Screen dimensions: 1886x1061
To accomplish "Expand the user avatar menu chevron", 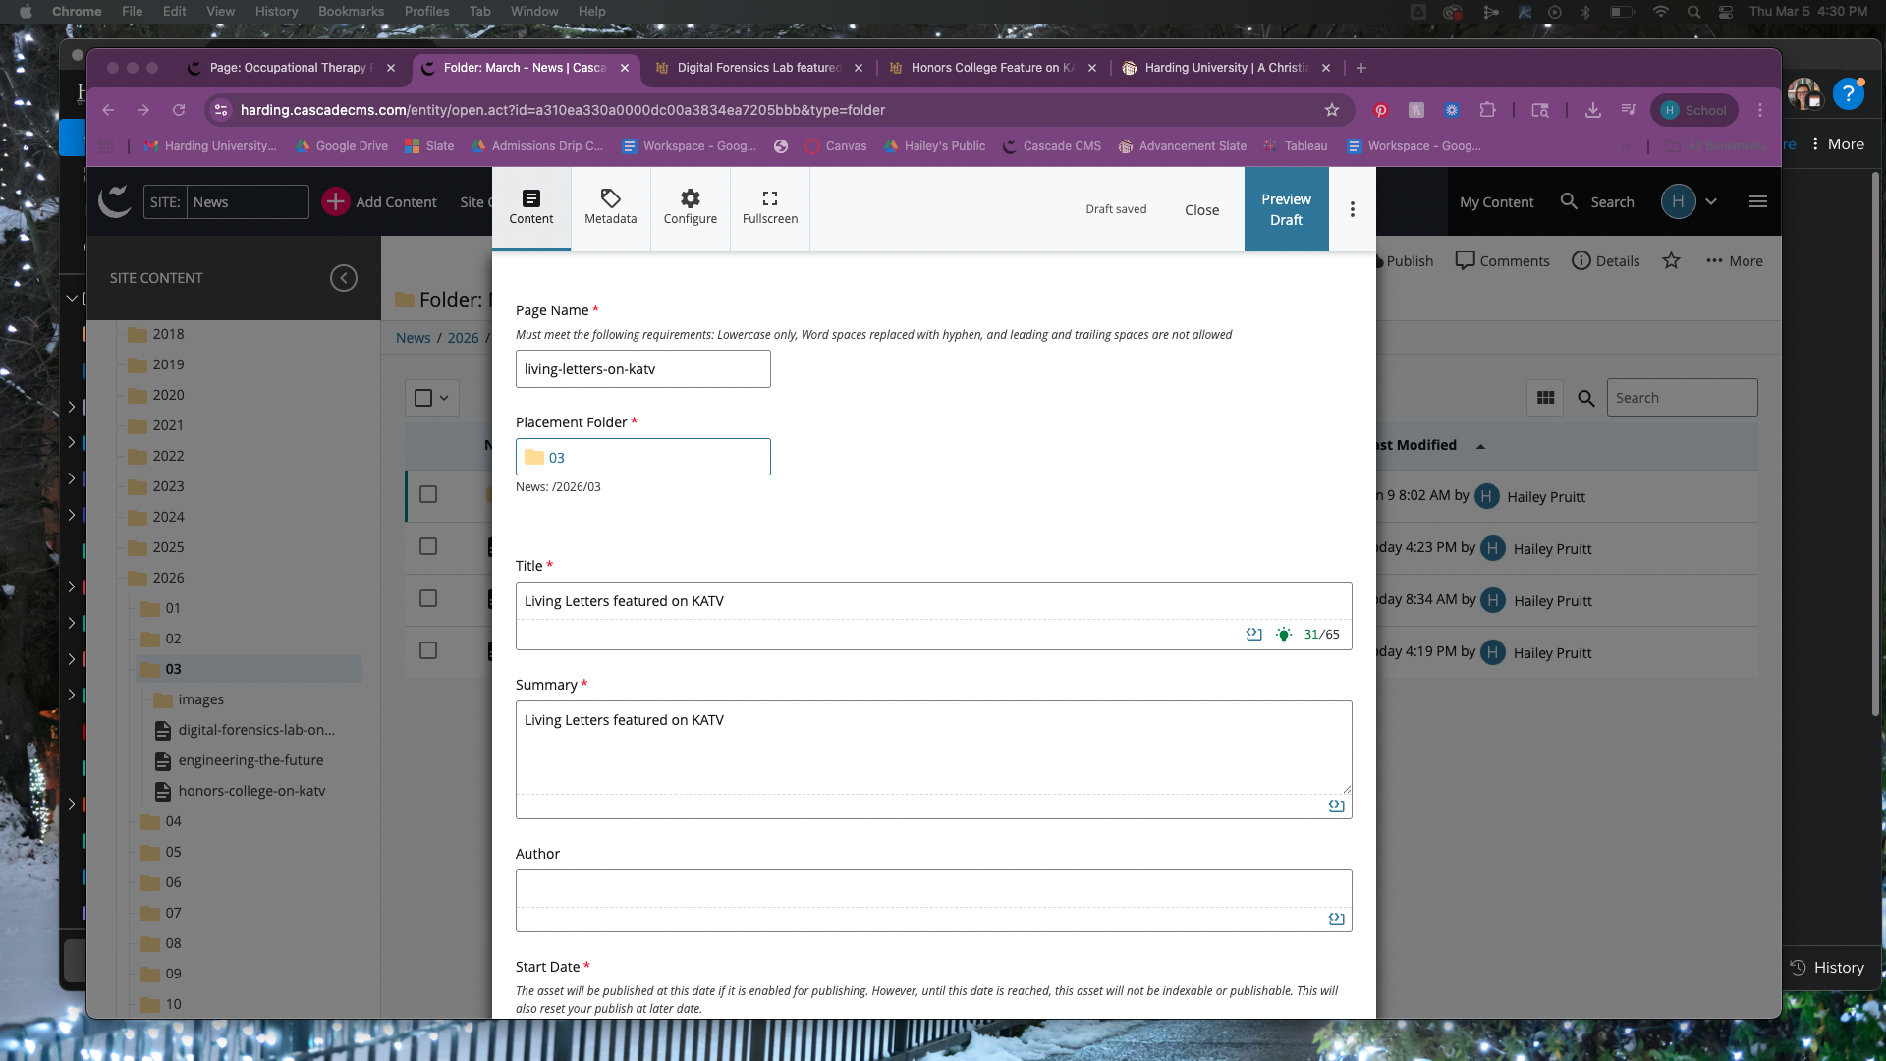I will point(1711,202).
